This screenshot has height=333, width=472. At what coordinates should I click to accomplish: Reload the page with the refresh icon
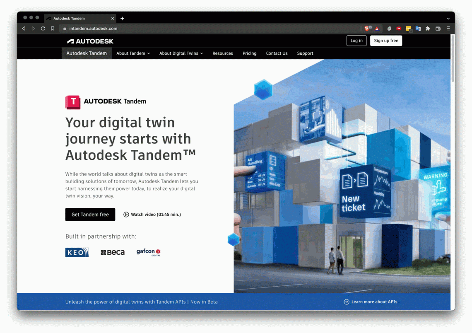(43, 28)
